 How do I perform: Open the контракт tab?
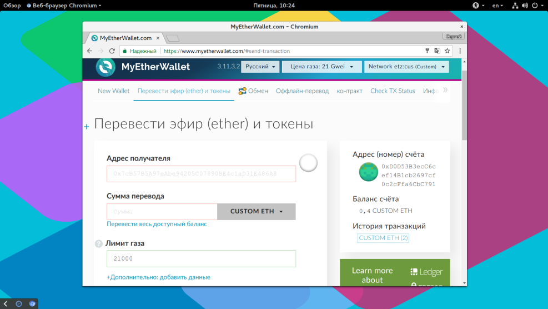pyautogui.click(x=349, y=91)
